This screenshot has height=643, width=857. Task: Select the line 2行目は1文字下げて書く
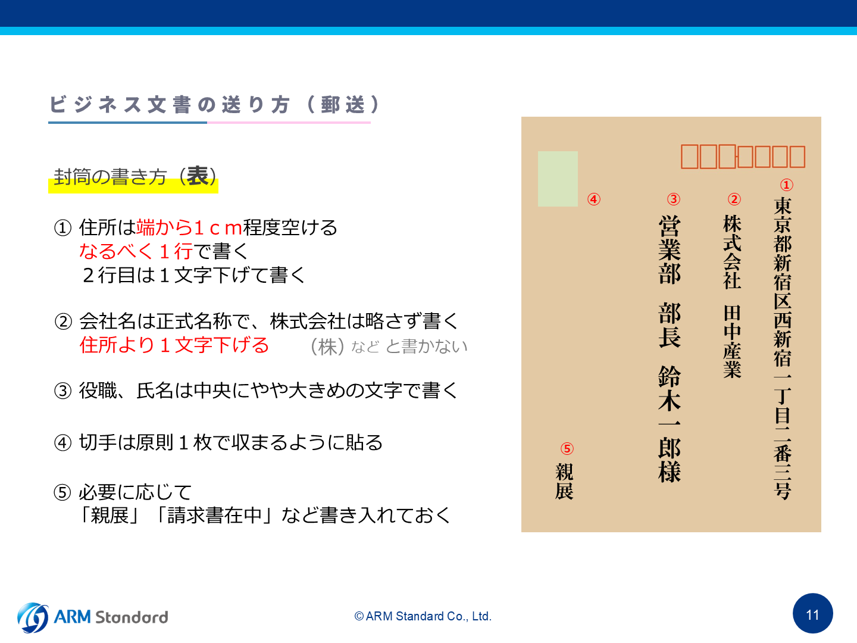click(x=193, y=275)
